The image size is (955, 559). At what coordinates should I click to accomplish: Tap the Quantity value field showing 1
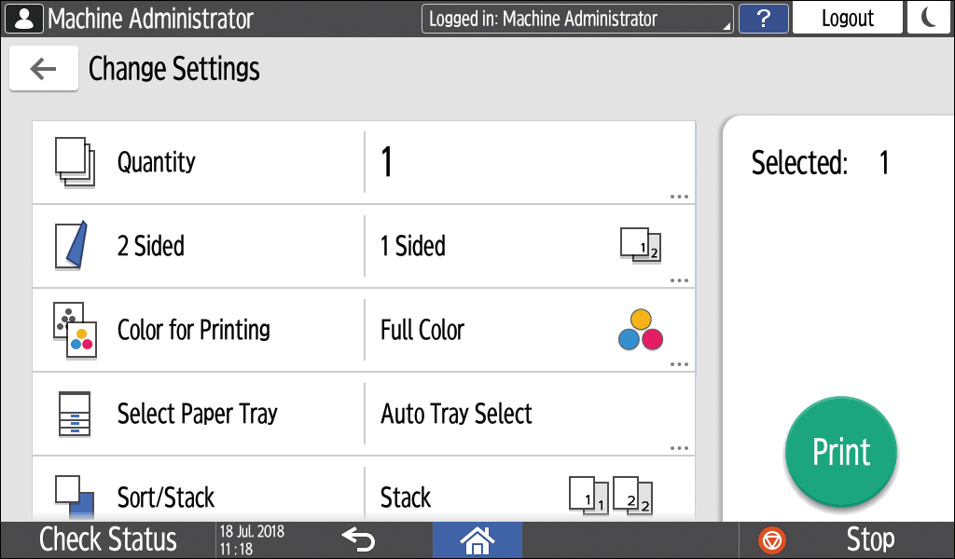pos(529,162)
